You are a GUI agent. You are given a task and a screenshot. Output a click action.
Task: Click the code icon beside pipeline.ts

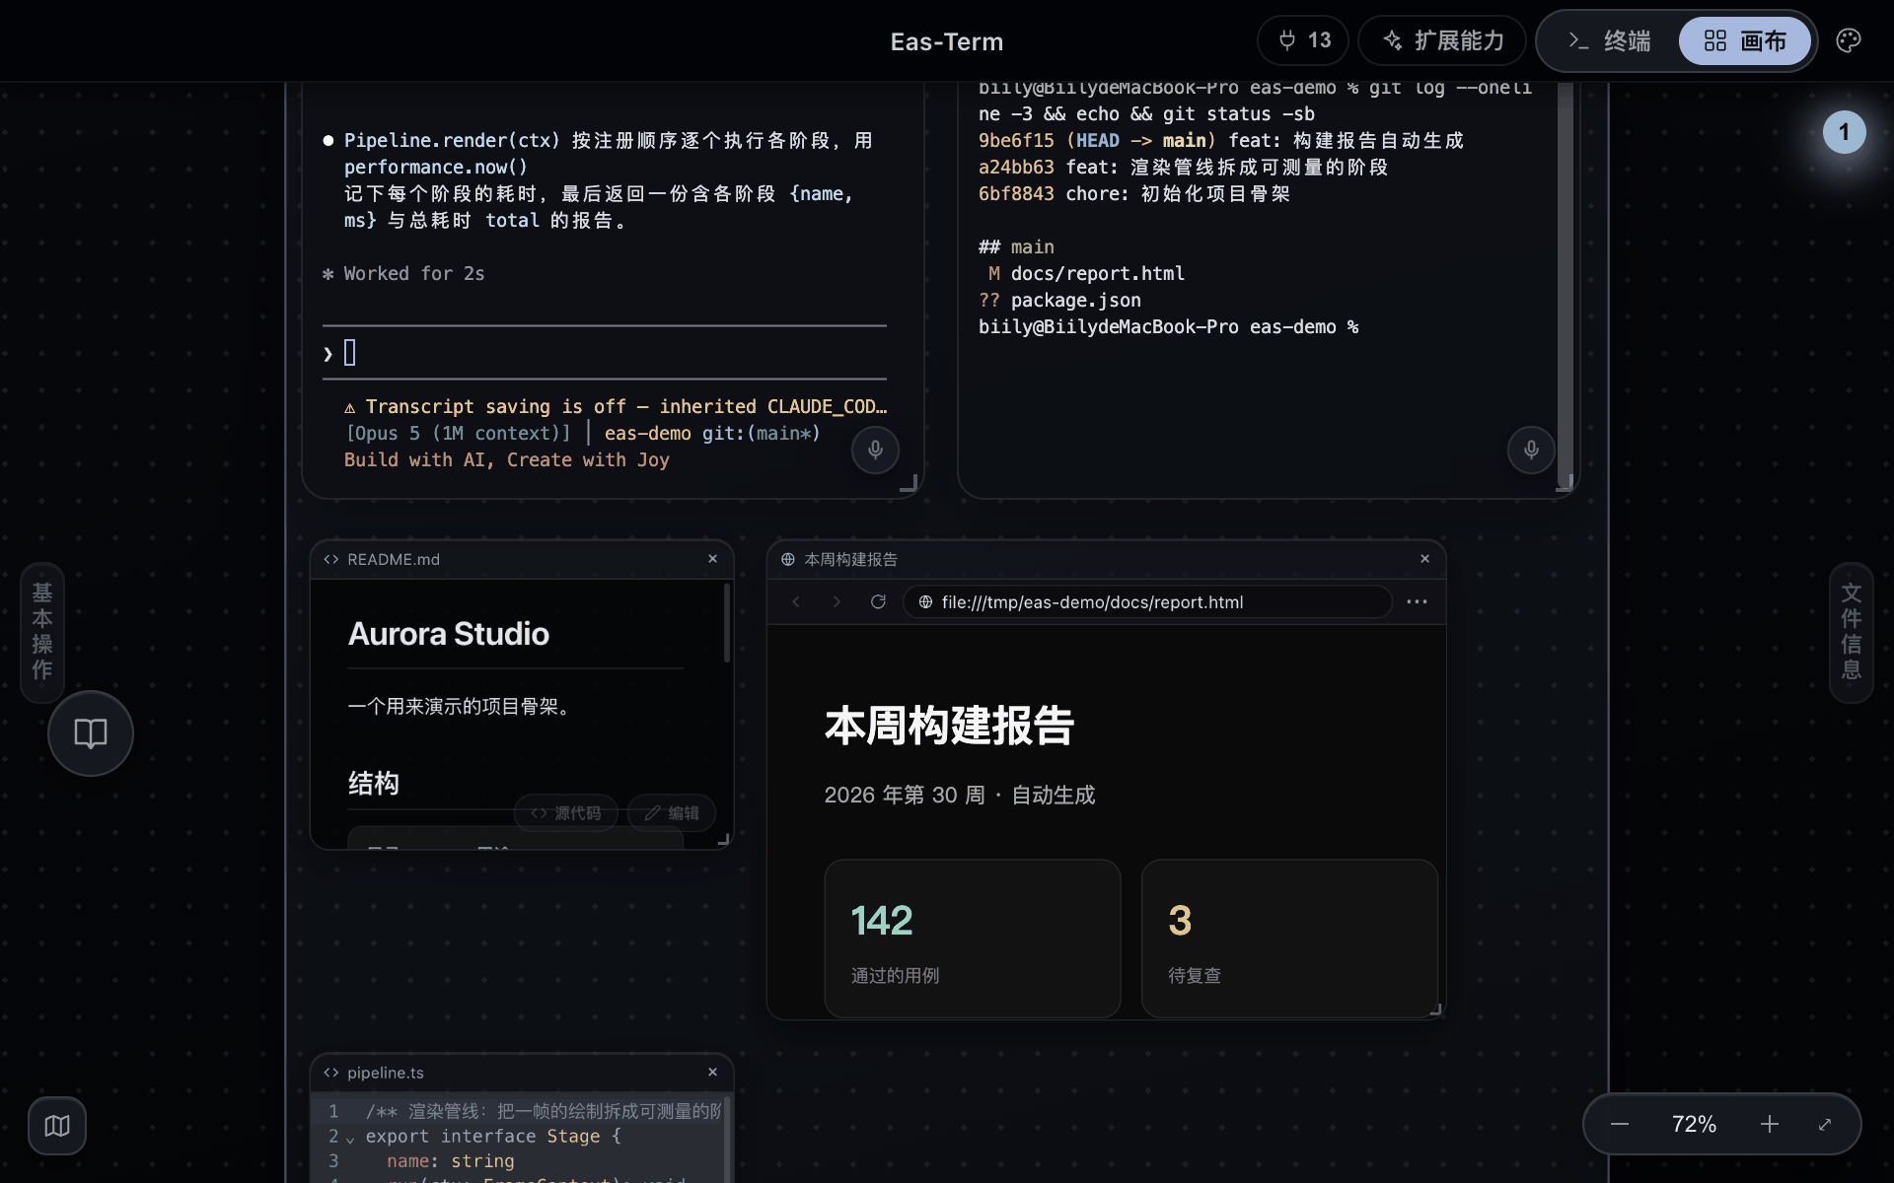click(331, 1073)
